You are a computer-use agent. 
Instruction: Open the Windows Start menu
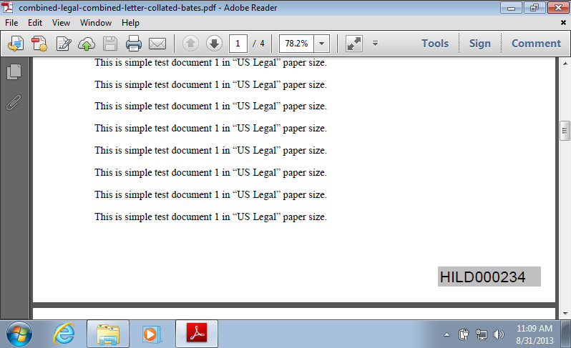[19, 334]
